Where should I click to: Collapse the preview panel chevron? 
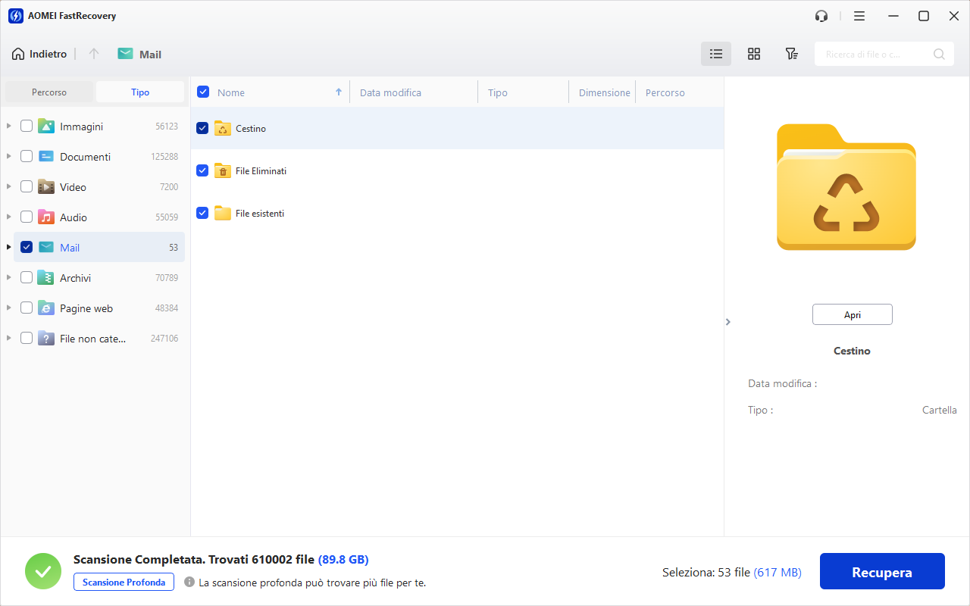click(x=728, y=322)
